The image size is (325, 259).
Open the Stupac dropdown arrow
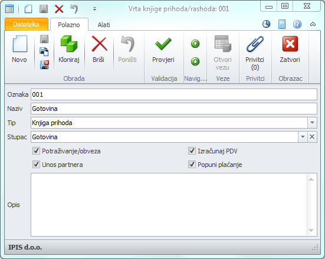tap(303, 137)
